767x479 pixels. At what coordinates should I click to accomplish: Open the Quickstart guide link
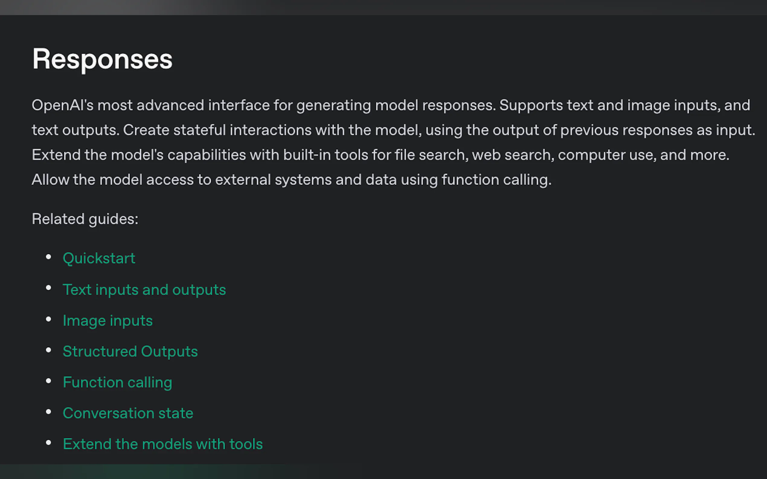(99, 258)
